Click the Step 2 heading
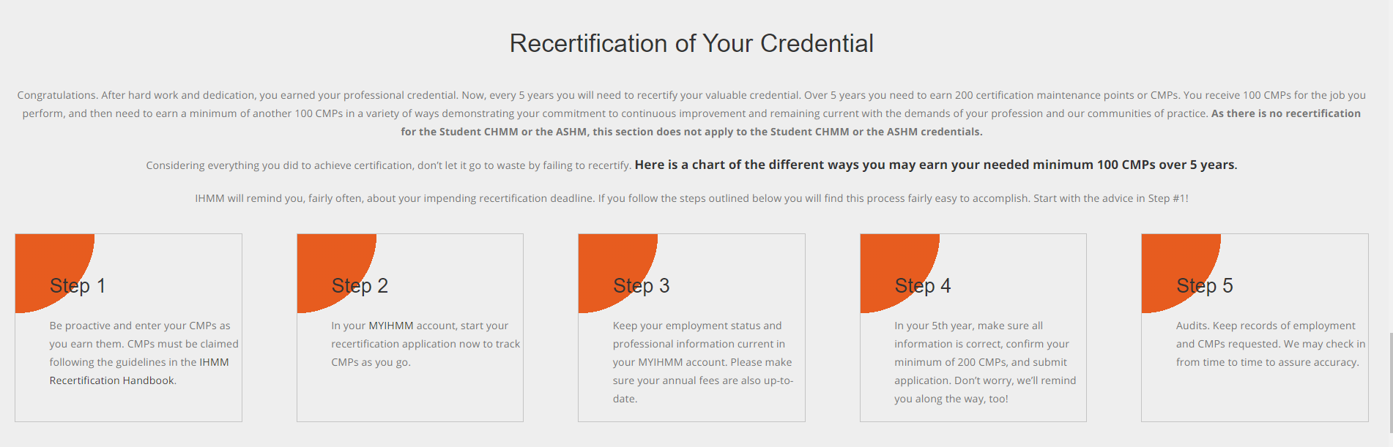This screenshot has width=1393, height=447. click(x=360, y=286)
